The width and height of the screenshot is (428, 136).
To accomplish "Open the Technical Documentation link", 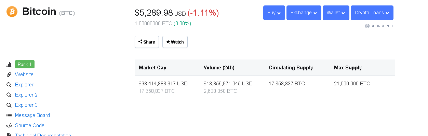I will [x=43, y=135].
